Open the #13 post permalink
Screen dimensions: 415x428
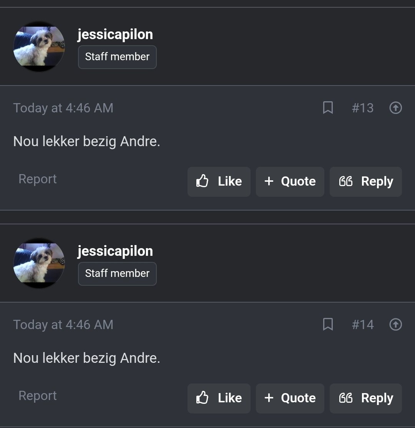click(x=362, y=108)
